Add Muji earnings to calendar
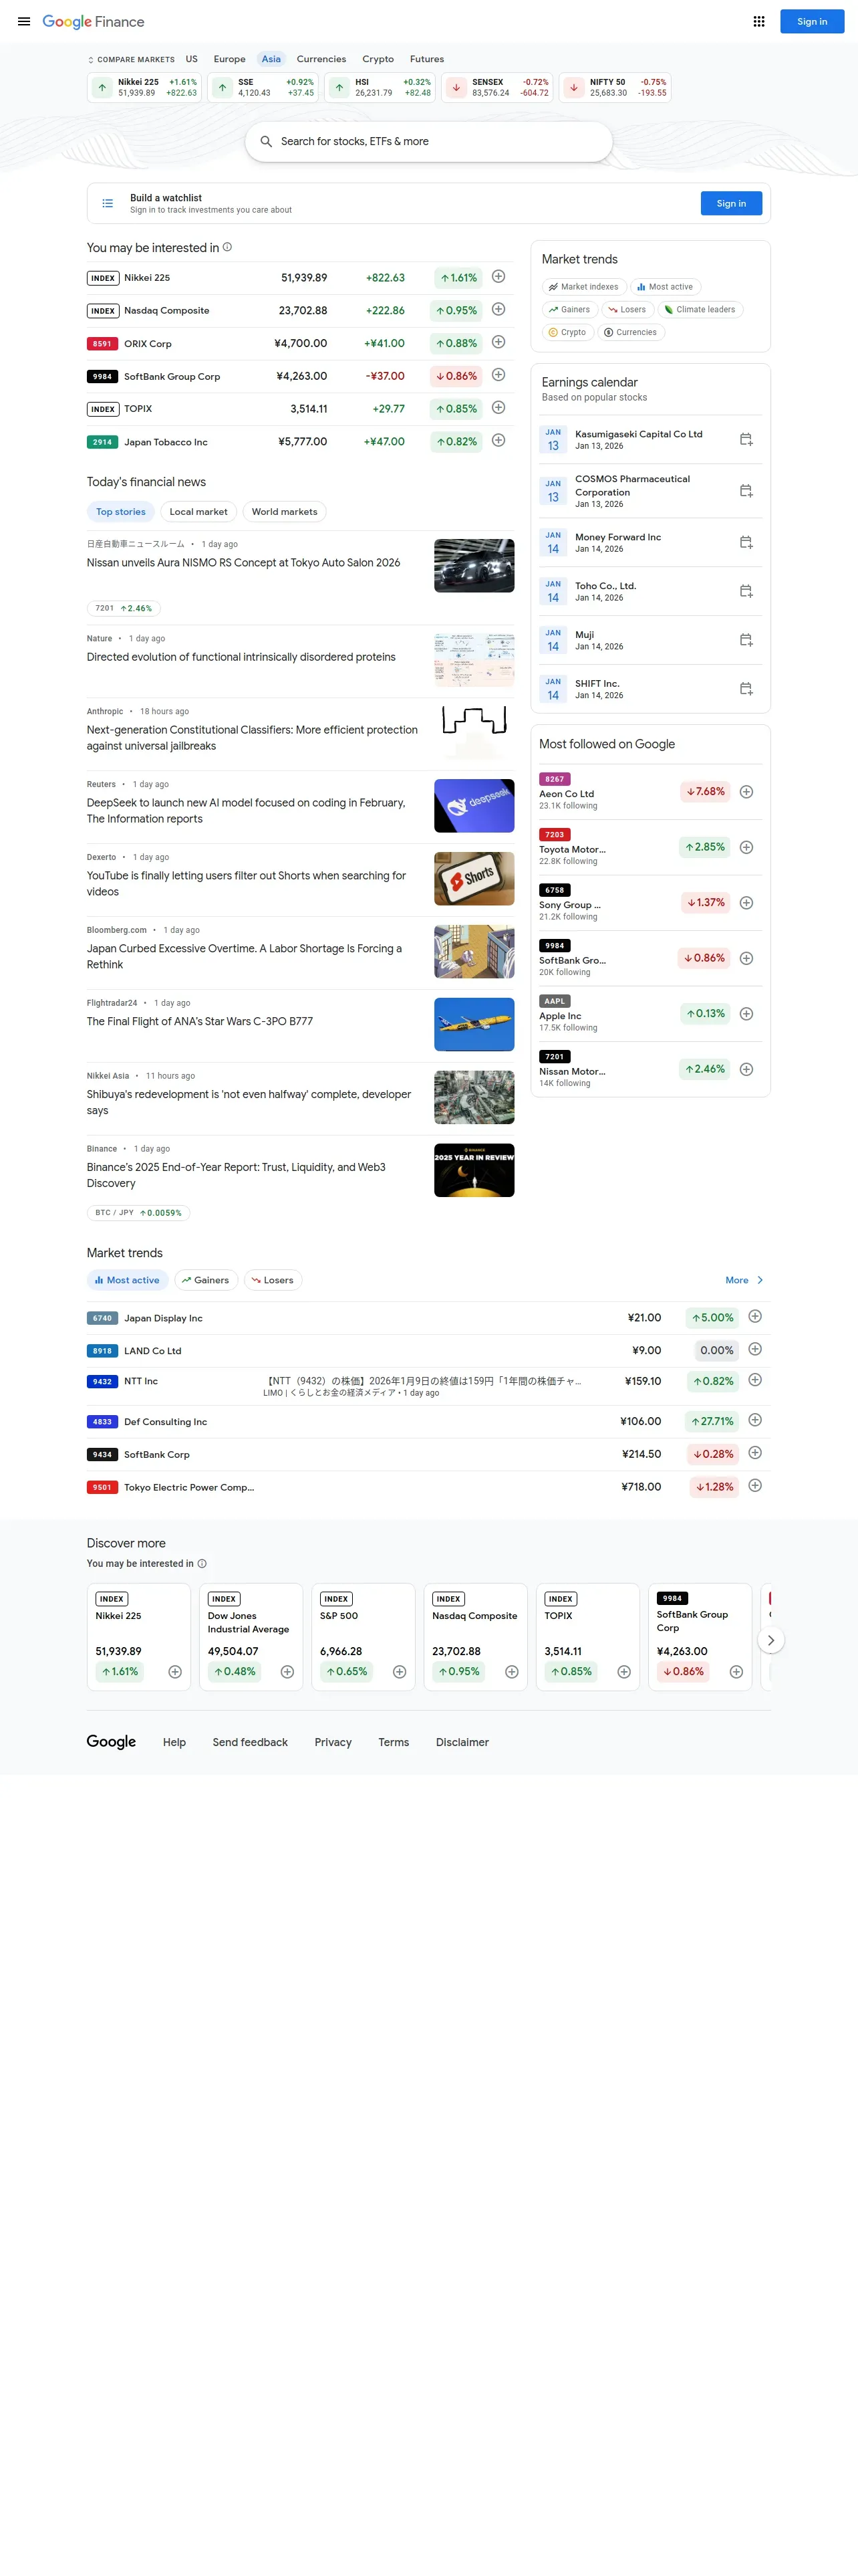 746,640
